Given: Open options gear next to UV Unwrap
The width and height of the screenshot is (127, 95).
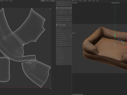Looking at the screenshot, I should 71,10.
